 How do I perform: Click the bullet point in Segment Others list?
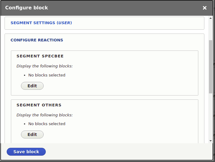[25, 124]
